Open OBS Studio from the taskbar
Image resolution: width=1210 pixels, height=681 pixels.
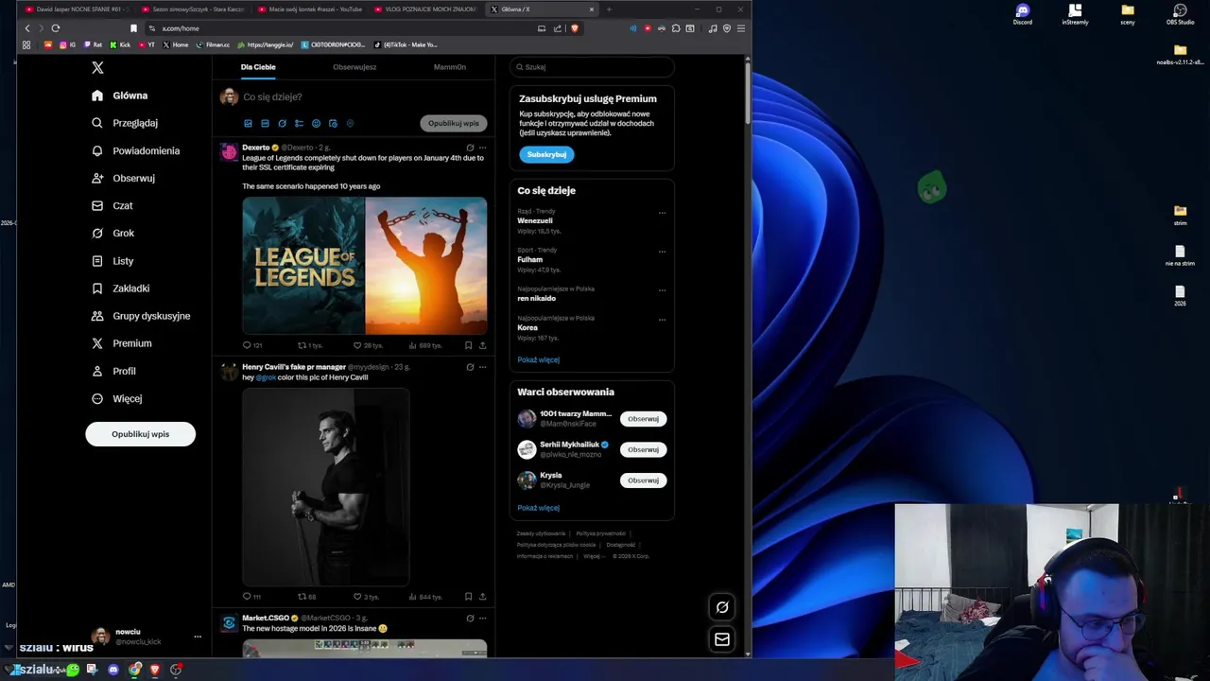click(x=176, y=670)
